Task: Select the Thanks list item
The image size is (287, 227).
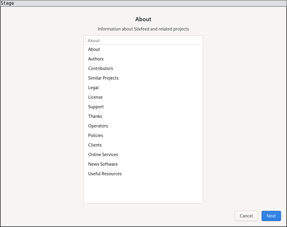Action: pos(95,116)
